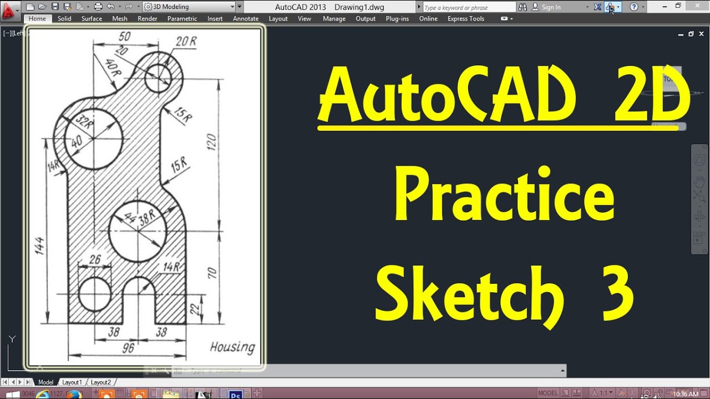Go to first layout tab arrow

click(x=4, y=382)
